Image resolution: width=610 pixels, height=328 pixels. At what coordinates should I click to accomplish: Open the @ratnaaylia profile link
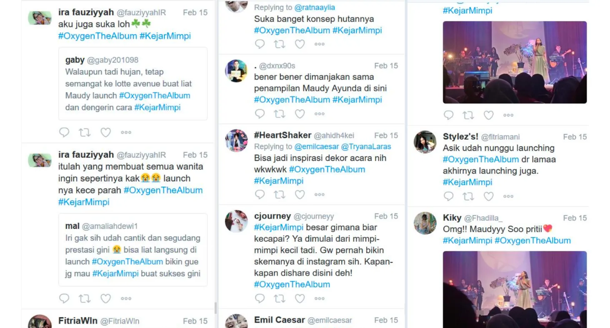(x=315, y=8)
